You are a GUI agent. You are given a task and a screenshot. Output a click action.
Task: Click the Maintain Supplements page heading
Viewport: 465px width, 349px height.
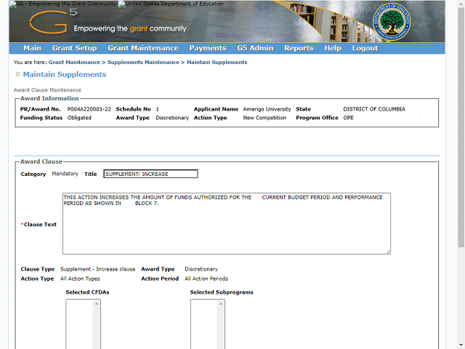[x=65, y=74]
